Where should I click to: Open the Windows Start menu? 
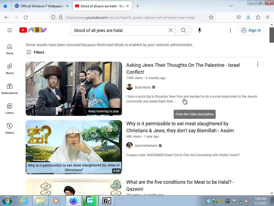coord(7,201)
